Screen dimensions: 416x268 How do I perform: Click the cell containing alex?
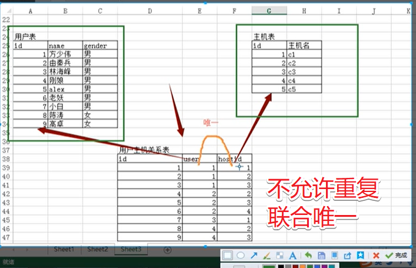point(64,88)
